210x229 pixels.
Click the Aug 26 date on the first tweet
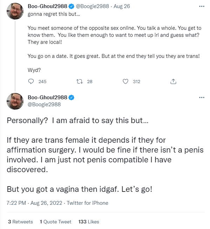pos(122,6)
